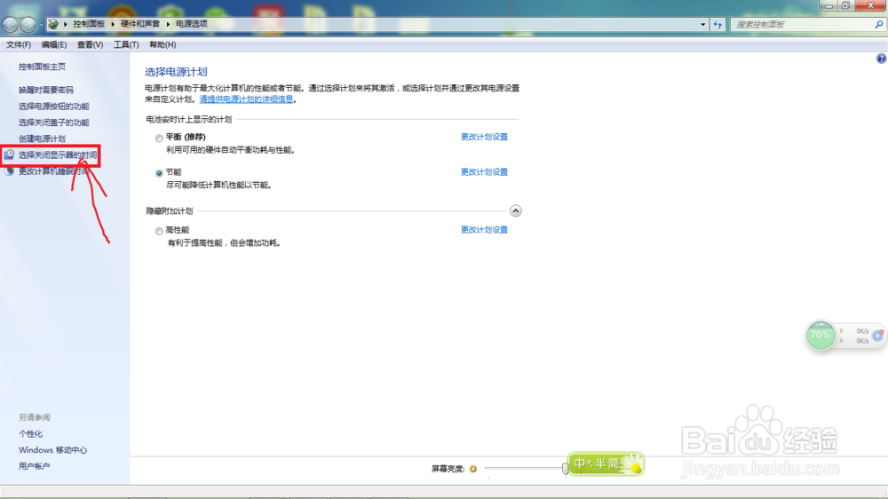Screen dimensions: 888x499
Task: Open the 编辑(E) menu
Action: [x=54, y=44]
